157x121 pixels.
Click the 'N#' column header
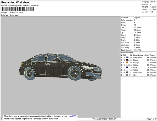click(125, 55)
